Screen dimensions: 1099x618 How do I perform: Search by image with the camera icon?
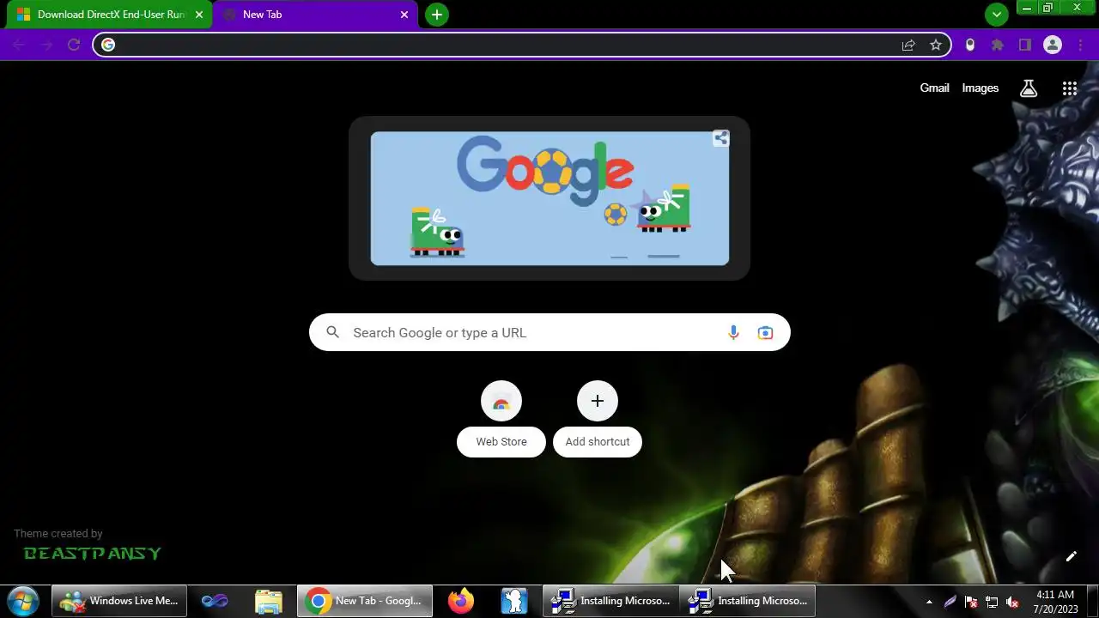tap(765, 332)
